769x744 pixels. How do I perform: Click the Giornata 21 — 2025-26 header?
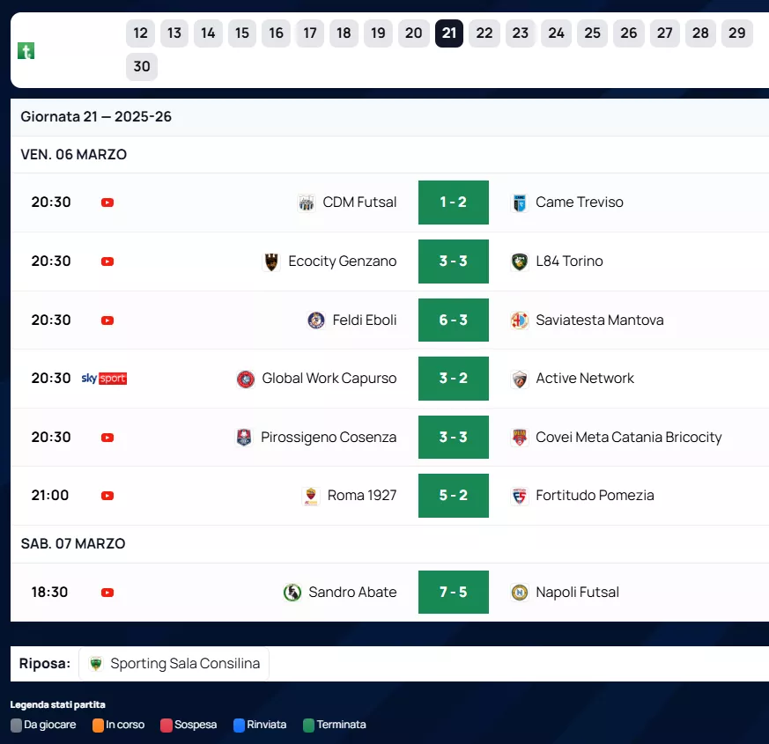[x=96, y=117]
